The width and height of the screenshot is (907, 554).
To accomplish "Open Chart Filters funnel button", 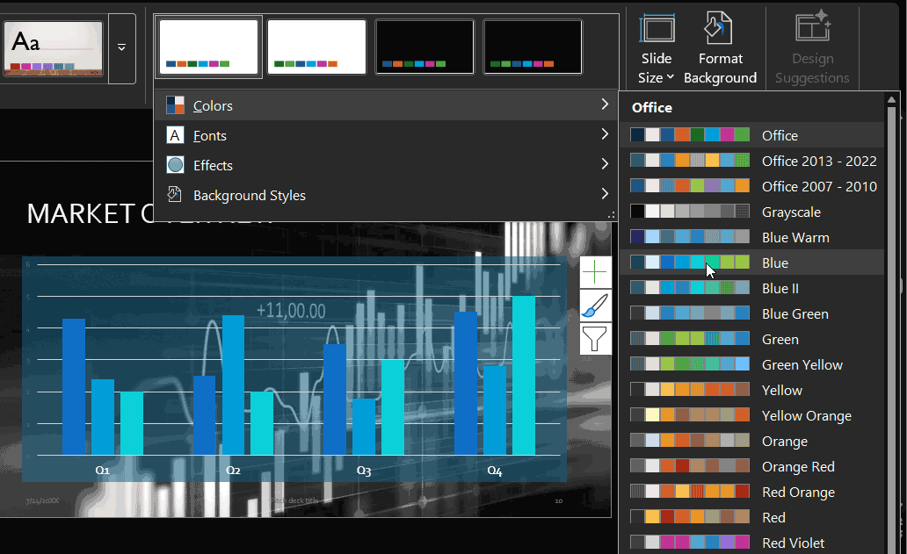I will pyautogui.click(x=595, y=338).
